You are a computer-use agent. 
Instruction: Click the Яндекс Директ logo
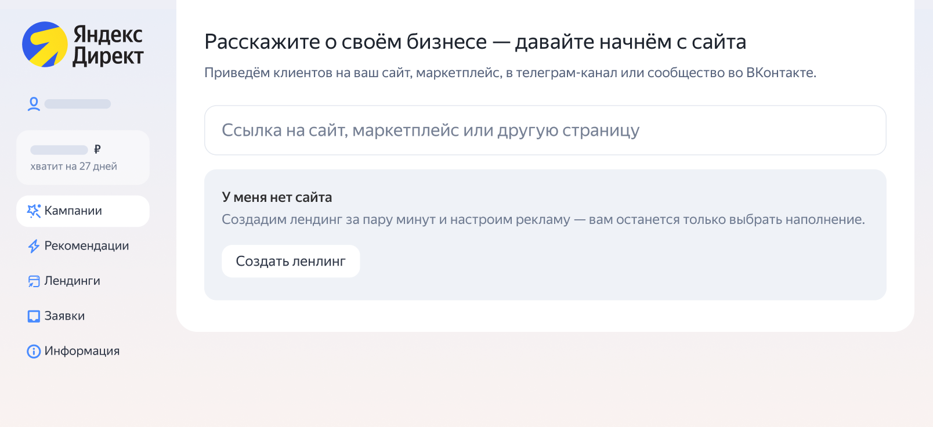point(83,45)
